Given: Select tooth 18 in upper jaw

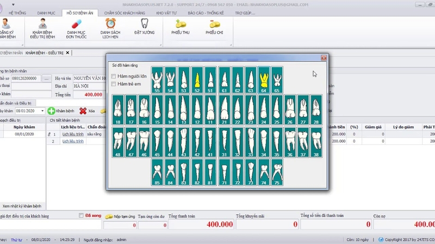Looking at the screenshot, I should pos(118,110).
